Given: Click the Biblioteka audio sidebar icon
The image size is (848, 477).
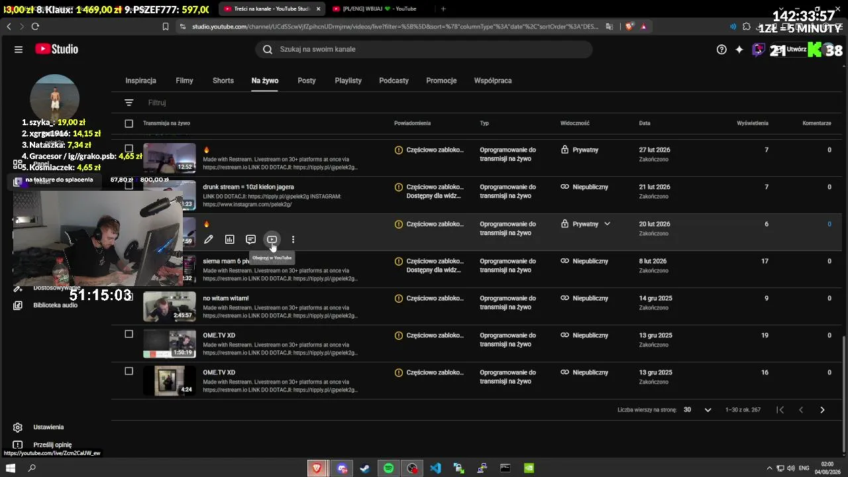Looking at the screenshot, I should tap(18, 305).
